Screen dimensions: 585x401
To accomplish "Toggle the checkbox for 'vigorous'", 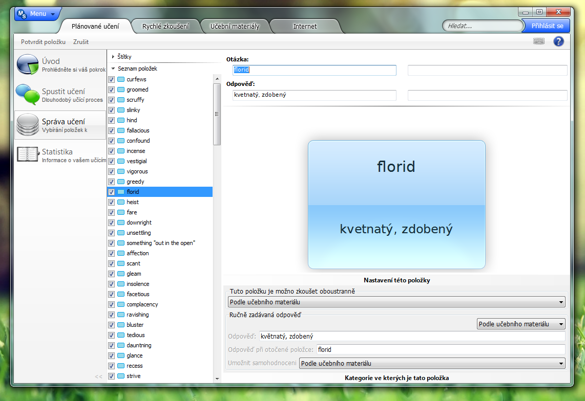I will (112, 171).
